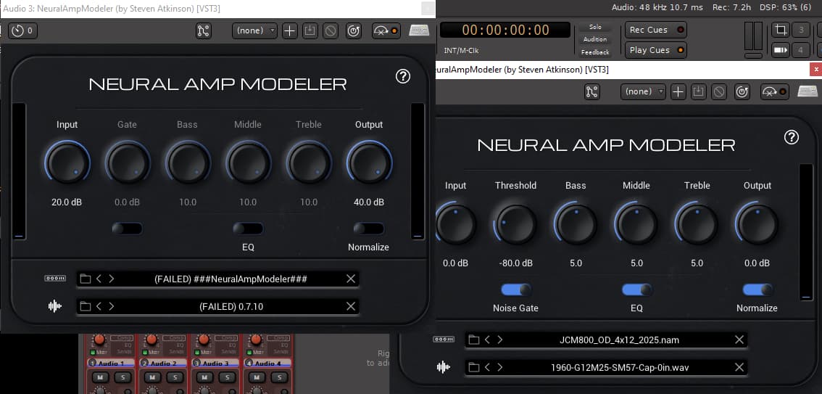This screenshot has height=394, width=822.
Task: Open folder icon beside JCM800_OD_4x12_2025.nam
Action: 473,340
